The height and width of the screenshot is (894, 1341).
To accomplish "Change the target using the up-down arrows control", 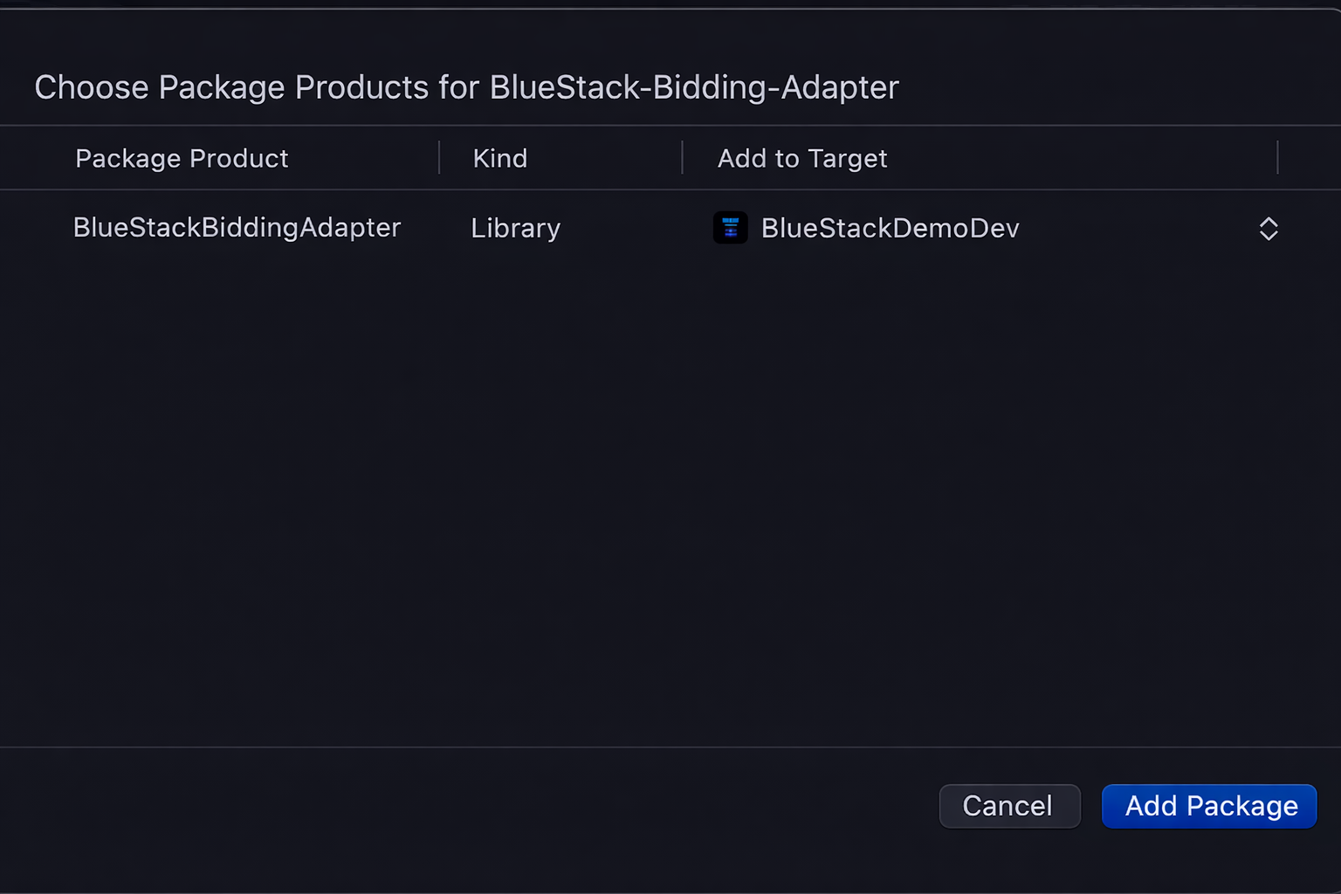I will click(1268, 228).
